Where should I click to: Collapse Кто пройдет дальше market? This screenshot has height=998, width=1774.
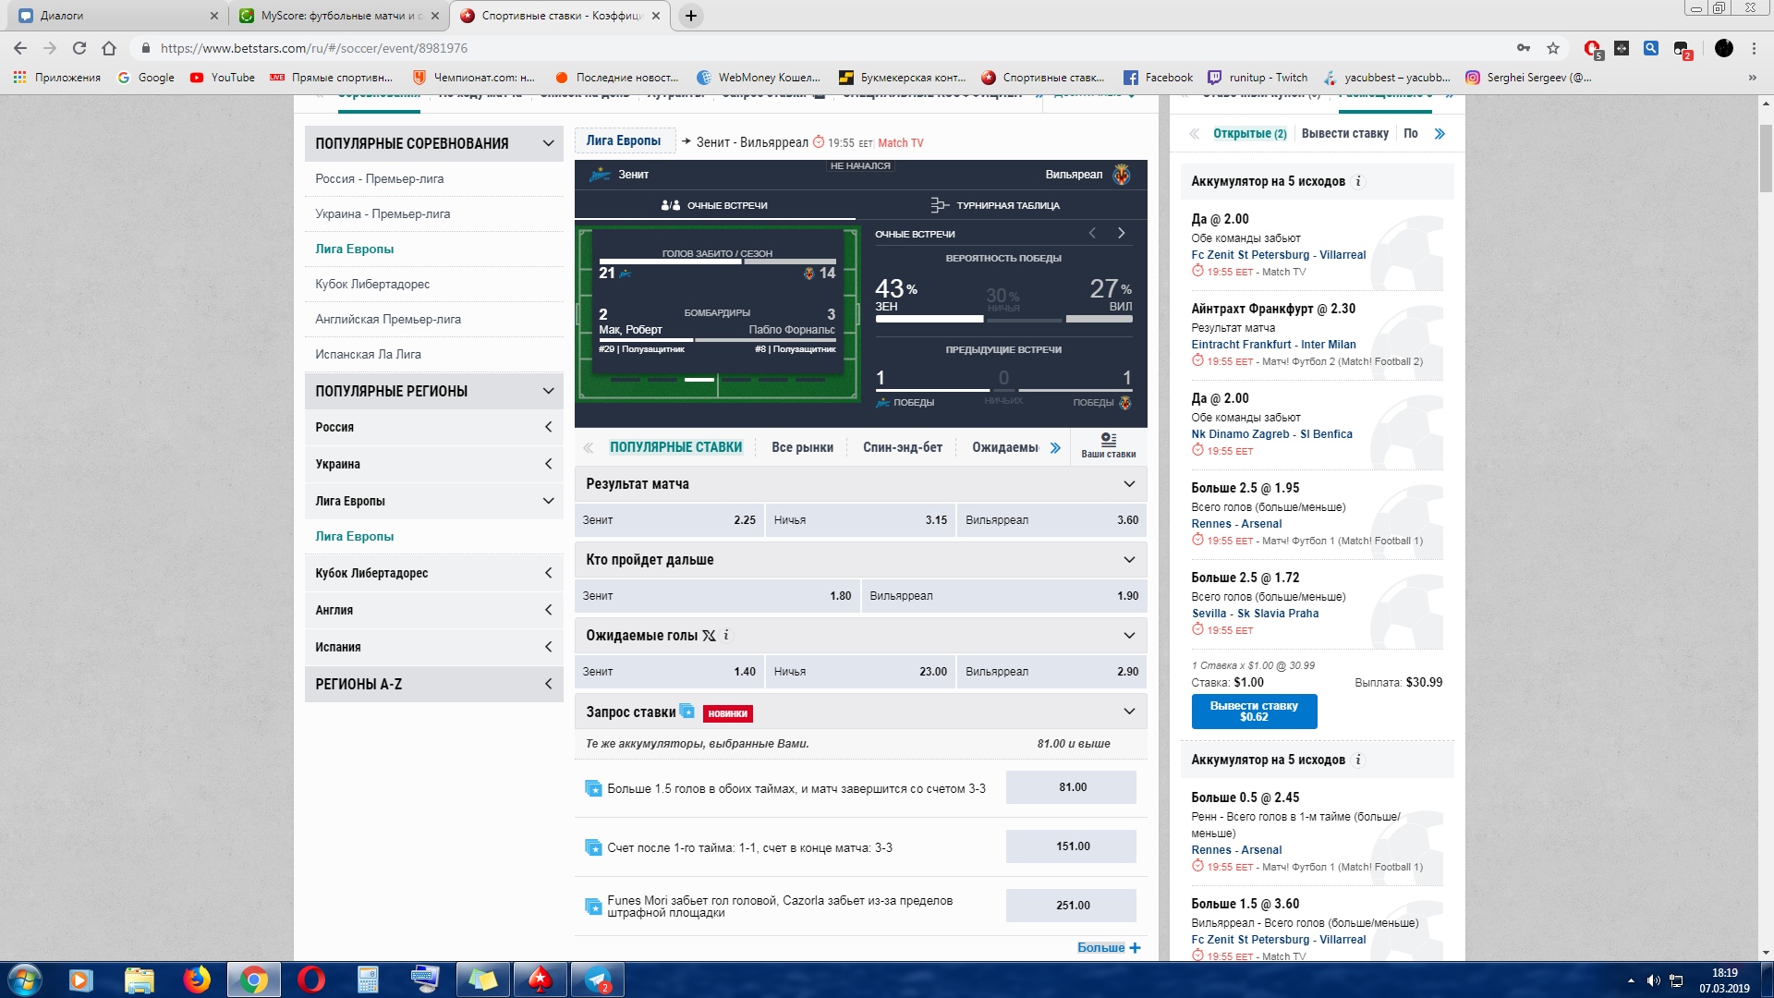(x=1129, y=560)
